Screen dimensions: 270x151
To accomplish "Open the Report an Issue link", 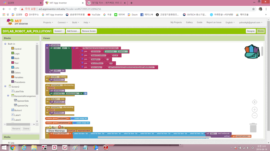I will (x=214, y=22).
